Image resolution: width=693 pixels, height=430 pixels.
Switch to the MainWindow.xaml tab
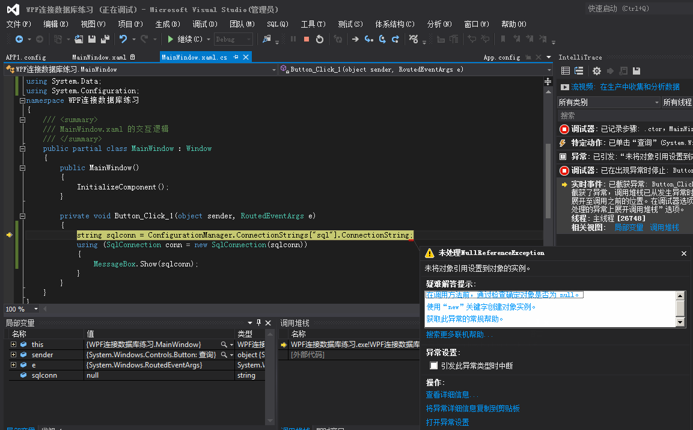coord(99,57)
